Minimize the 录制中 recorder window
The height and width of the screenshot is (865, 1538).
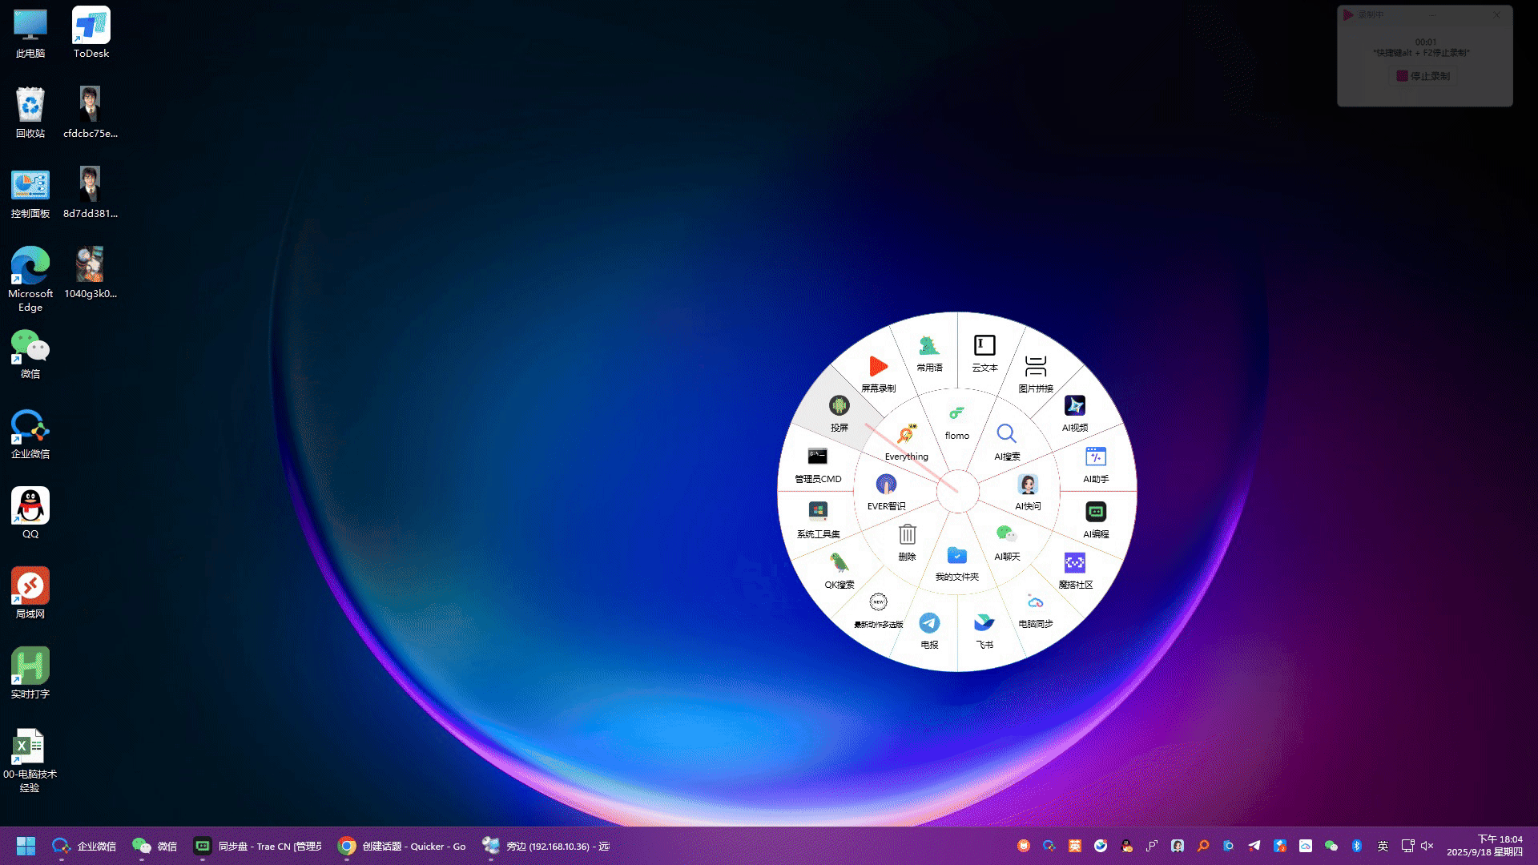1431,14
